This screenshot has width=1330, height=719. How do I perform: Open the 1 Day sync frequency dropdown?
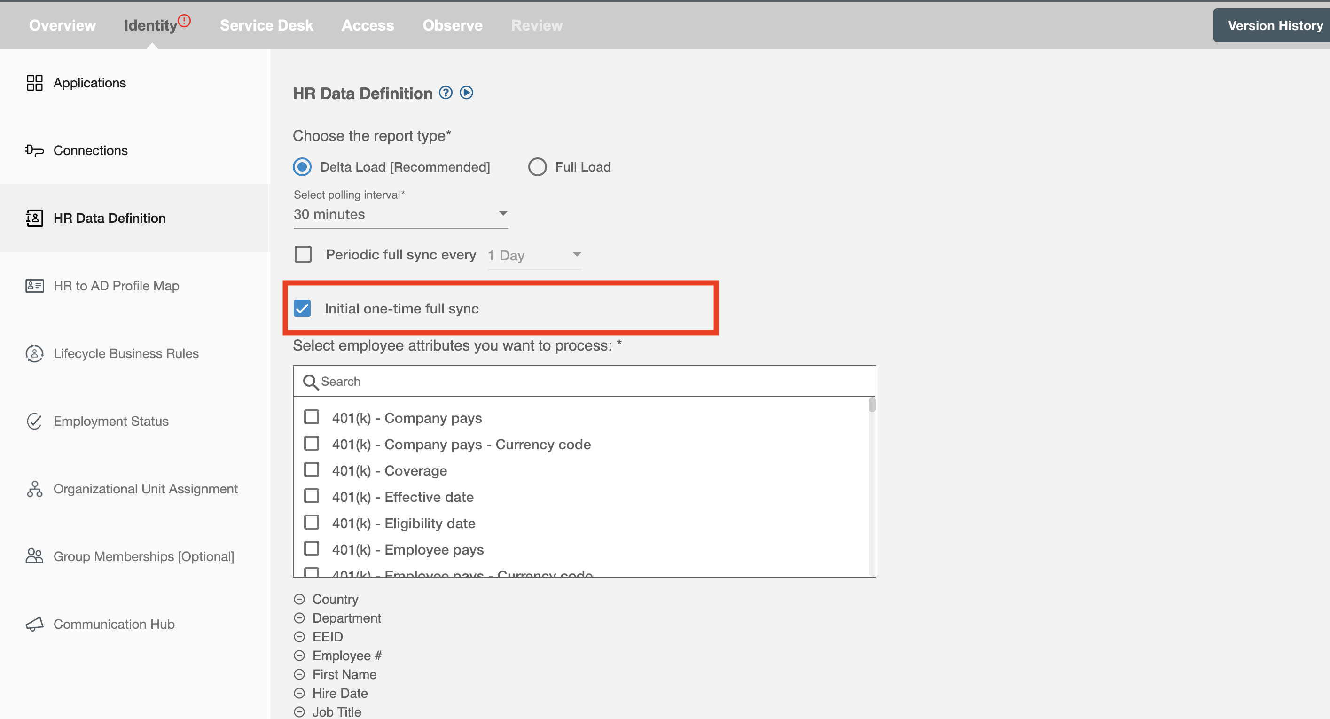coord(534,255)
